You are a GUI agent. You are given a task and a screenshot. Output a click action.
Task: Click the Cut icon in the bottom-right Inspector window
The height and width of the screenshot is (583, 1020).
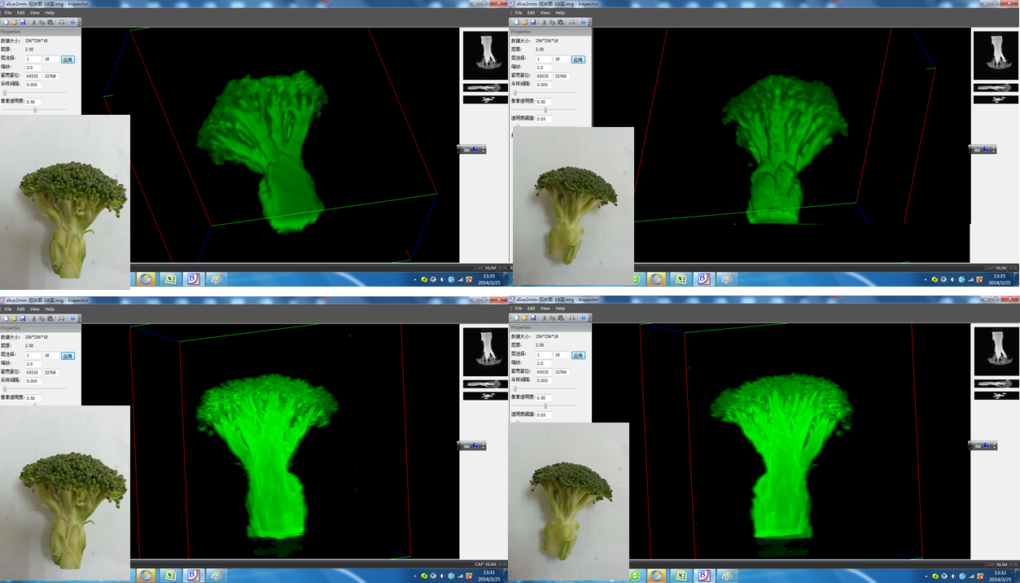pyautogui.click(x=545, y=318)
